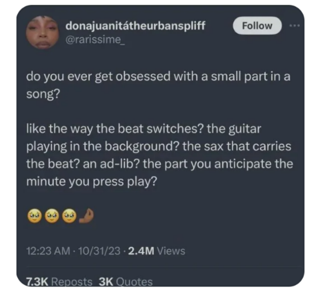View the 2.4M Views count
The height and width of the screenshot is (290, 320).
tap(157, 251)
